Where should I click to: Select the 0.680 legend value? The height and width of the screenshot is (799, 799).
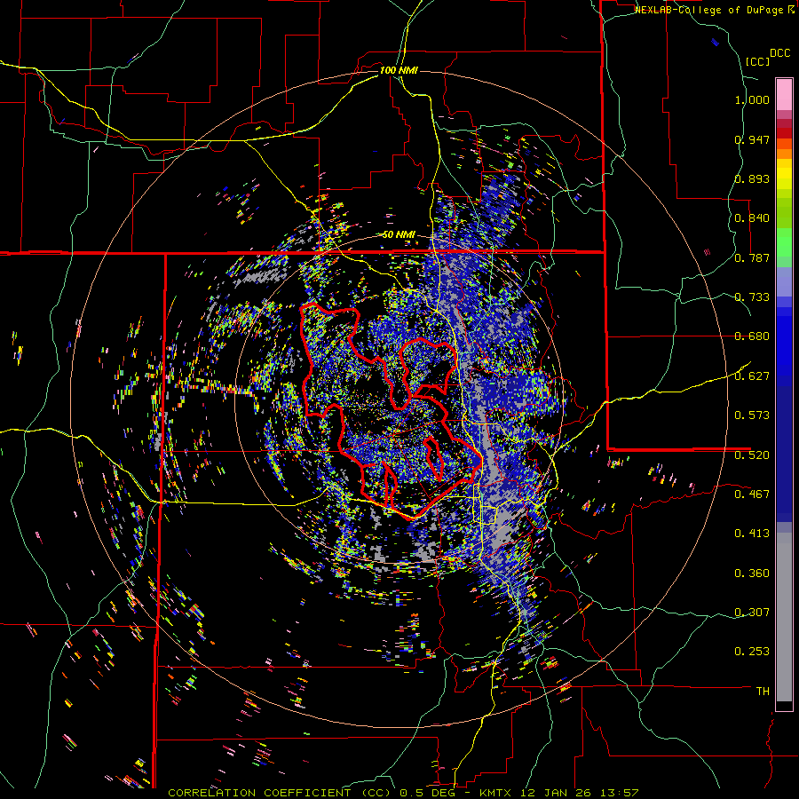click(x=752, y=336)
